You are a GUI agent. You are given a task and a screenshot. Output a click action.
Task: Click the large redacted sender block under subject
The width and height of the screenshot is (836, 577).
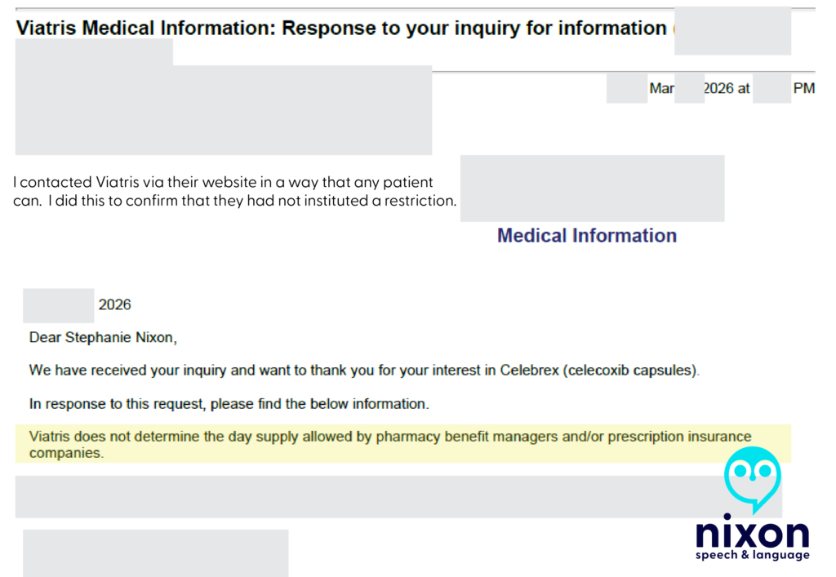click(223, 109)
